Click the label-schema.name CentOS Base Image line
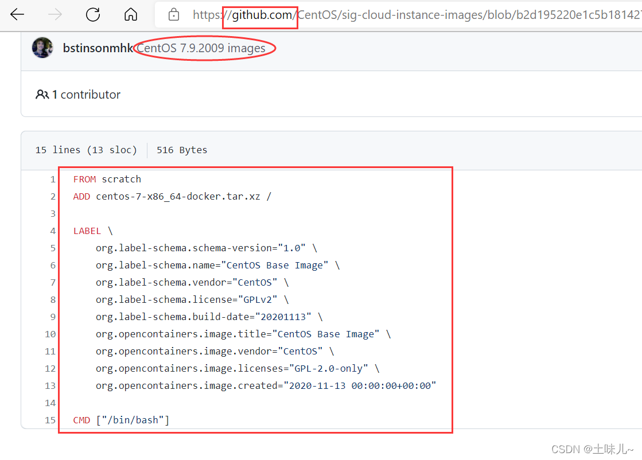Screen dimensions: 642x460 [218, 265]
